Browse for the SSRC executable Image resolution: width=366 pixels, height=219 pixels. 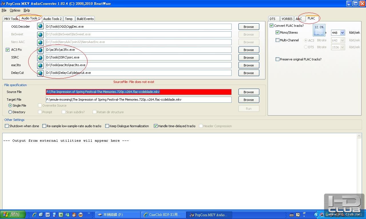pos(249,58)
